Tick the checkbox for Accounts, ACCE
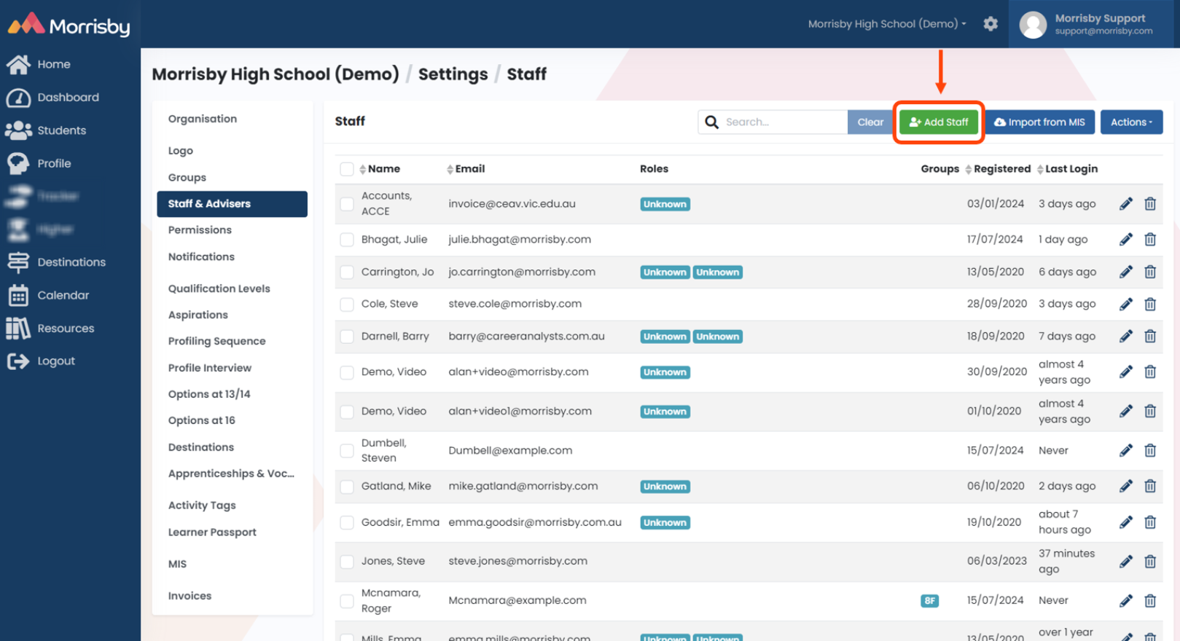This screenshot has height=641, width=1180. point(347,204)
